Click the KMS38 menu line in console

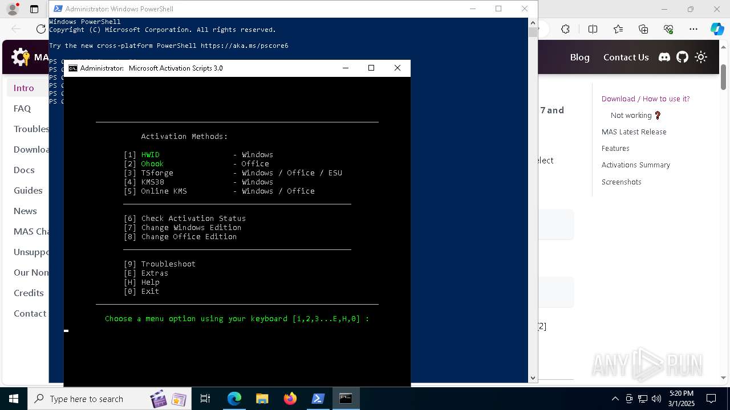pos(198,182)
